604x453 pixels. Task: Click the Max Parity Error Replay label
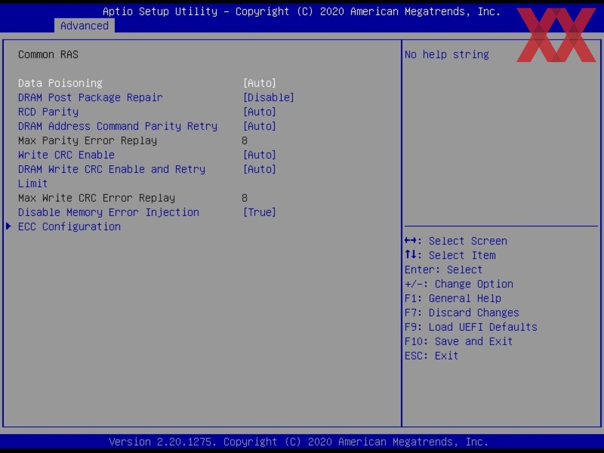[x=87, y=140]
